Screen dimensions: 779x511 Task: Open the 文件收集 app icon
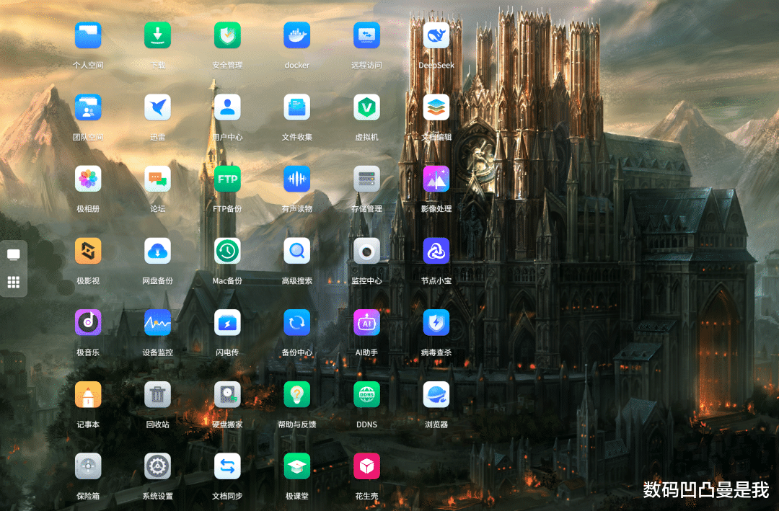point(297,107)
